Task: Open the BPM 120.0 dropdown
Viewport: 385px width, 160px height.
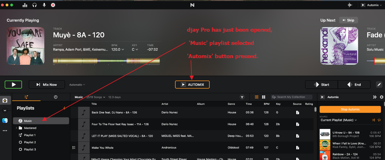Action: tap(118, 49)
